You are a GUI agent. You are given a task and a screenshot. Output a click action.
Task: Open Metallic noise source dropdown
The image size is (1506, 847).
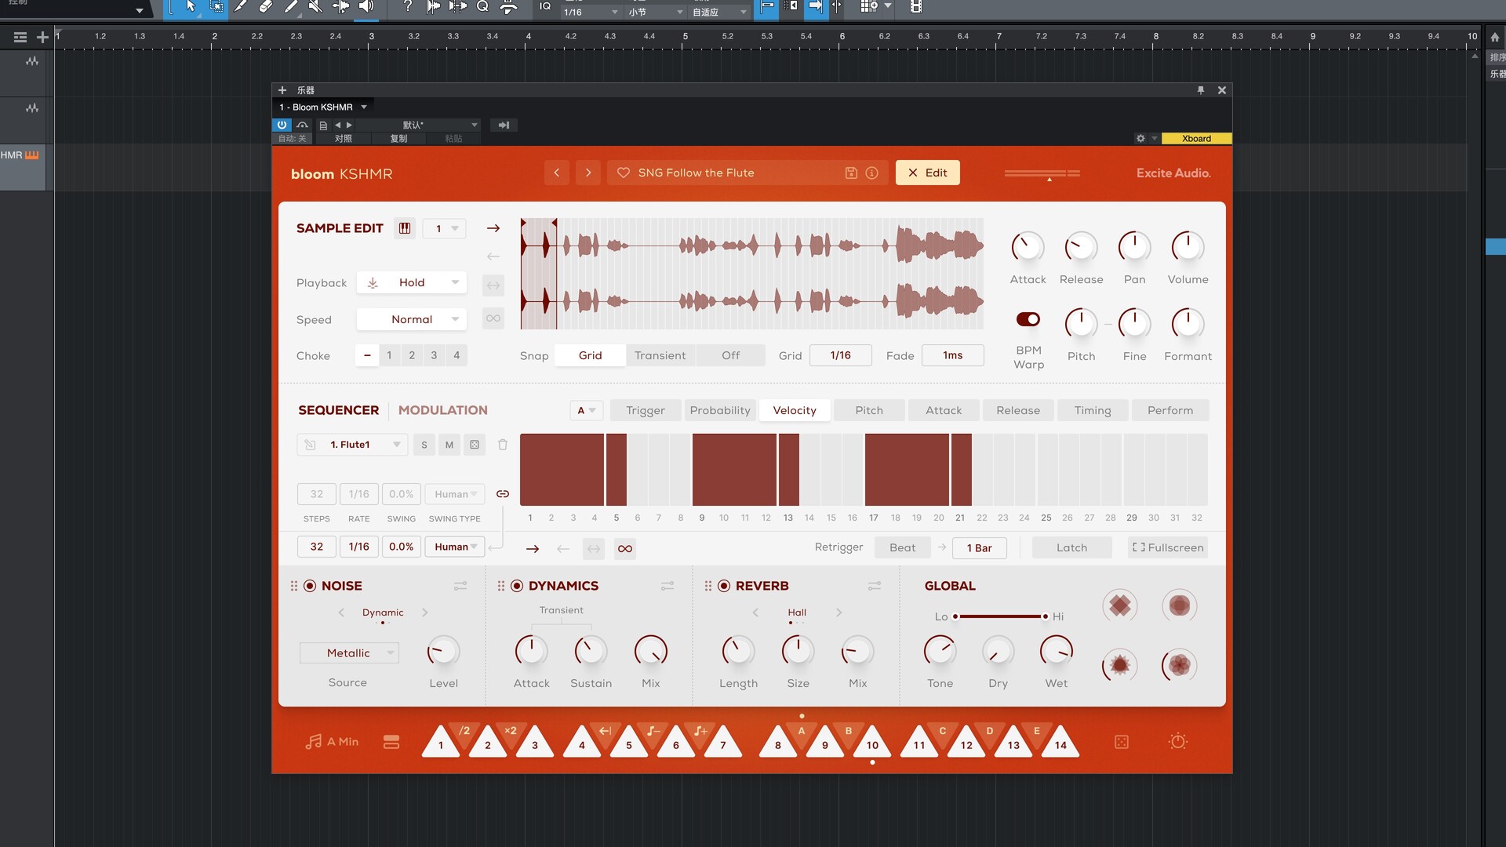349,653
